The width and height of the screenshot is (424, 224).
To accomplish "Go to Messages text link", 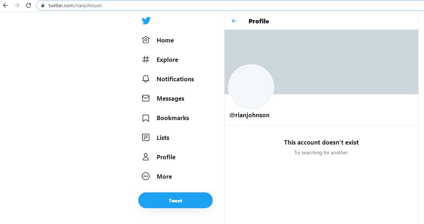I will (x=170, y=99).
